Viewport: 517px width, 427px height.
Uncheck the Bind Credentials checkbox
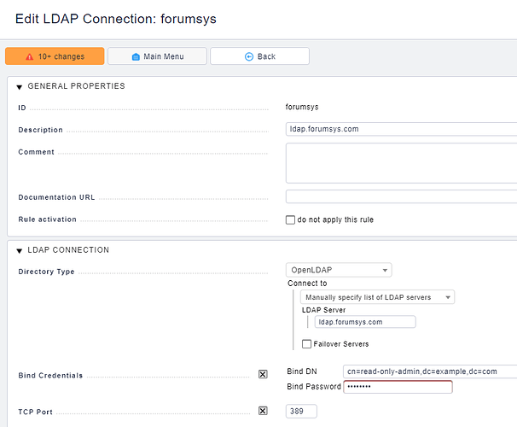click(263, 374)
